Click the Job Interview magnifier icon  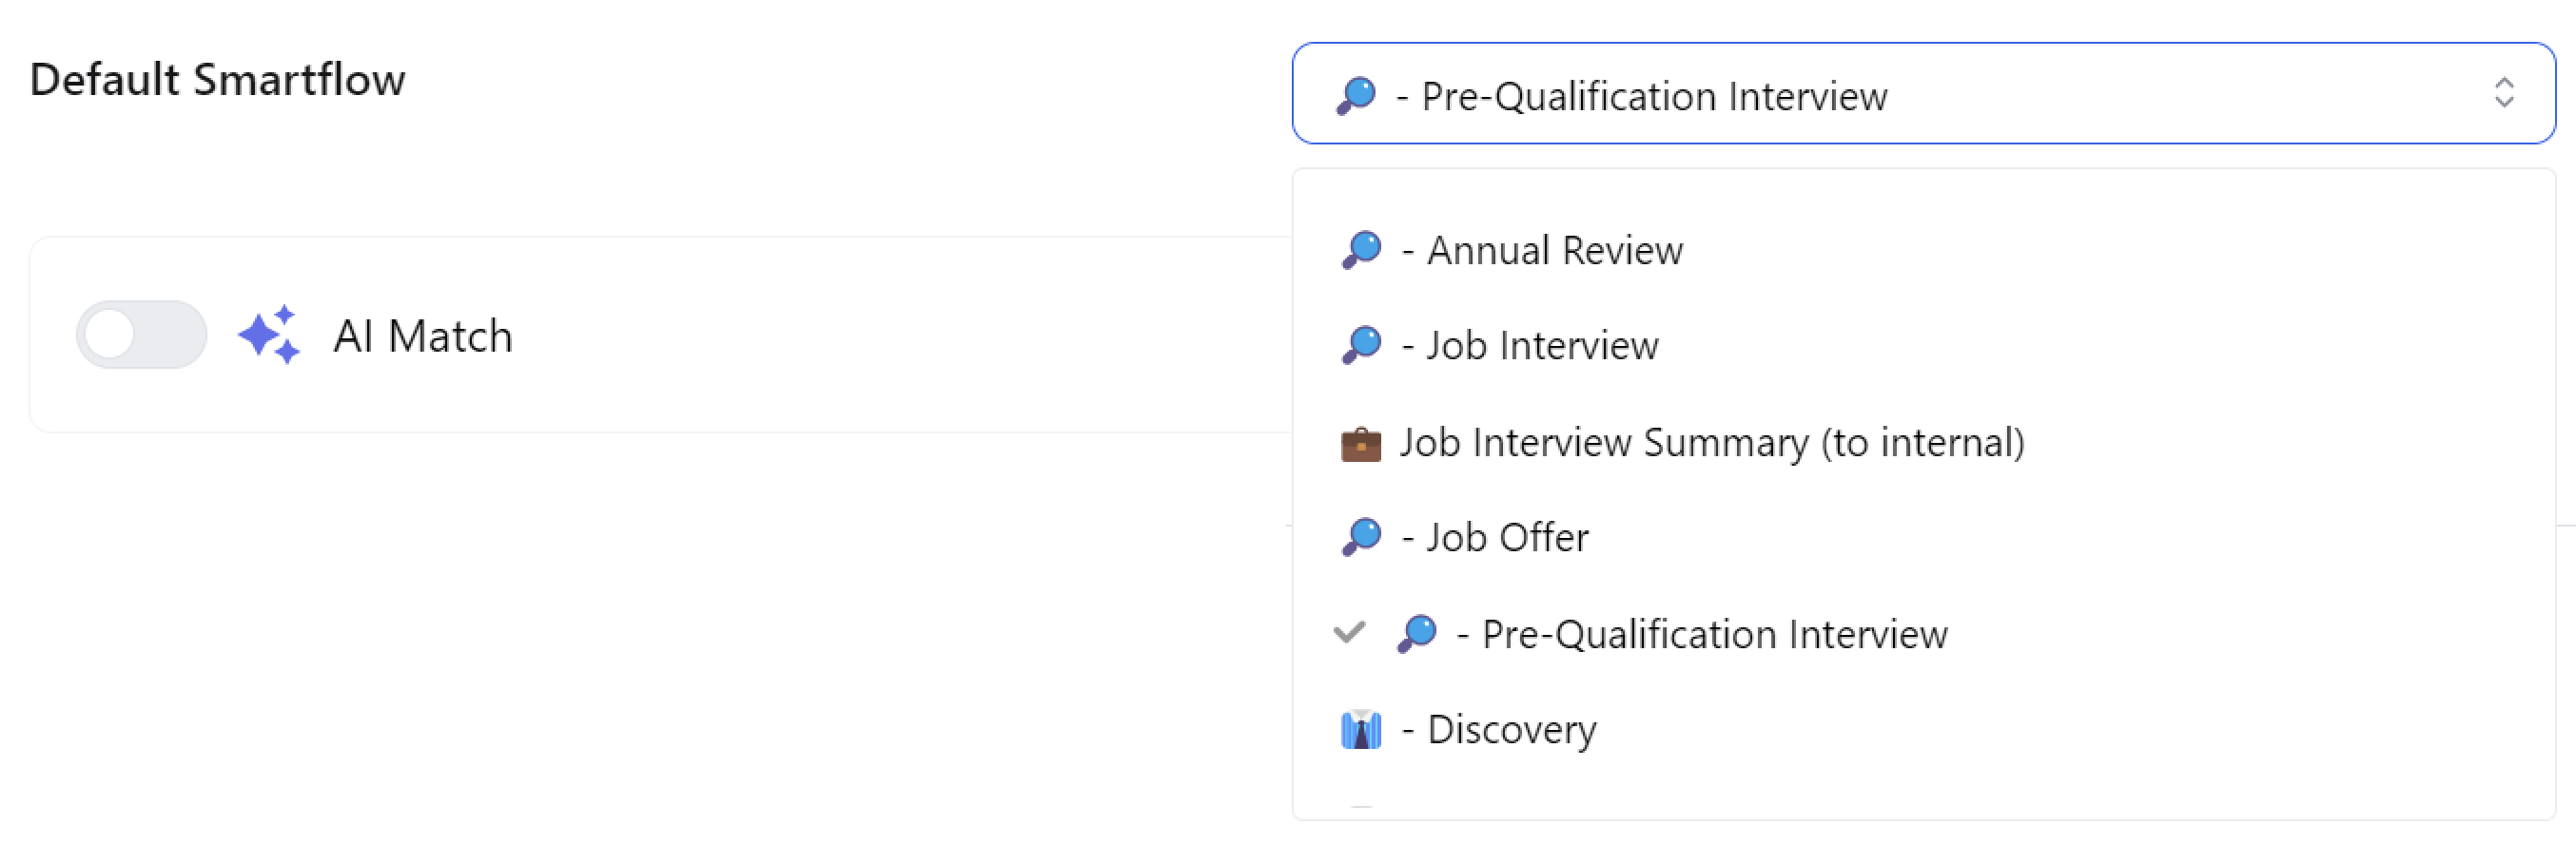pos(1361,346)
